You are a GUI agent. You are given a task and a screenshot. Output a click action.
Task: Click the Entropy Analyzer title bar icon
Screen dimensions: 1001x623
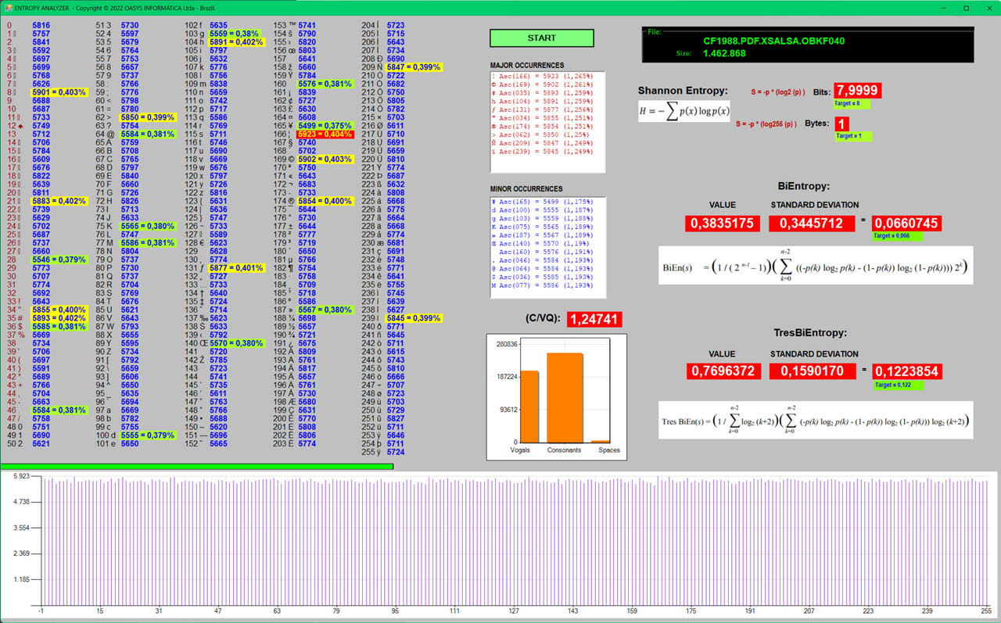[7, 7]
